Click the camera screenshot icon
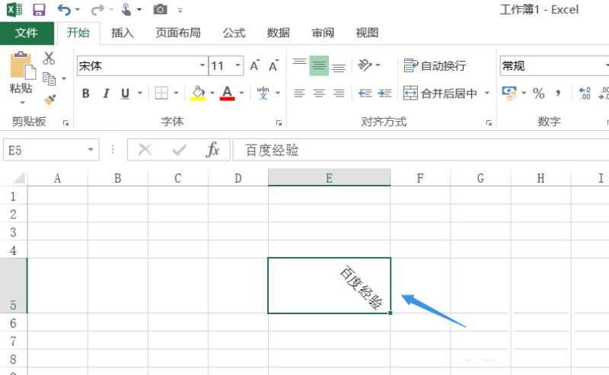The width and height of the screenshot is (609, 375). 160,10
